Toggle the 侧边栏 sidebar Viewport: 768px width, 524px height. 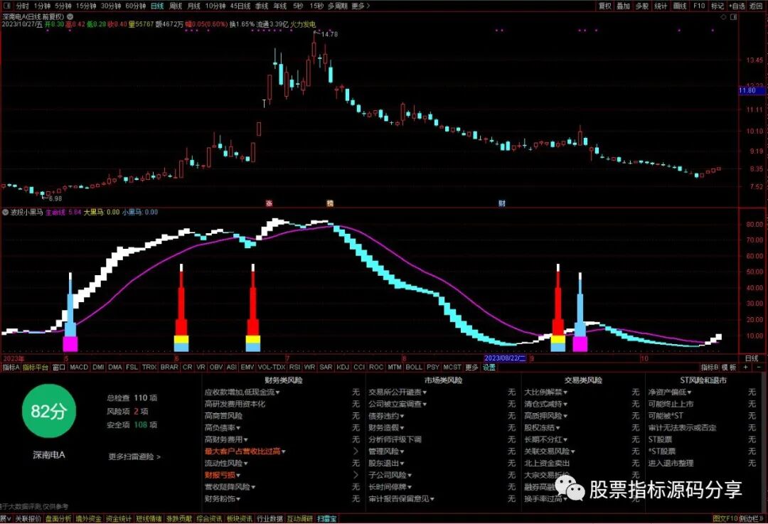coord(750,518)
